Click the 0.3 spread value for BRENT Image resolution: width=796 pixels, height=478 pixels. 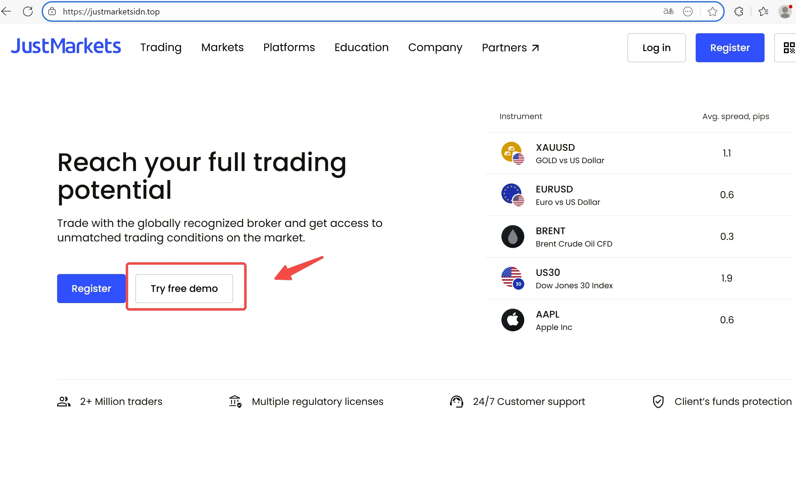click(727, 236)
